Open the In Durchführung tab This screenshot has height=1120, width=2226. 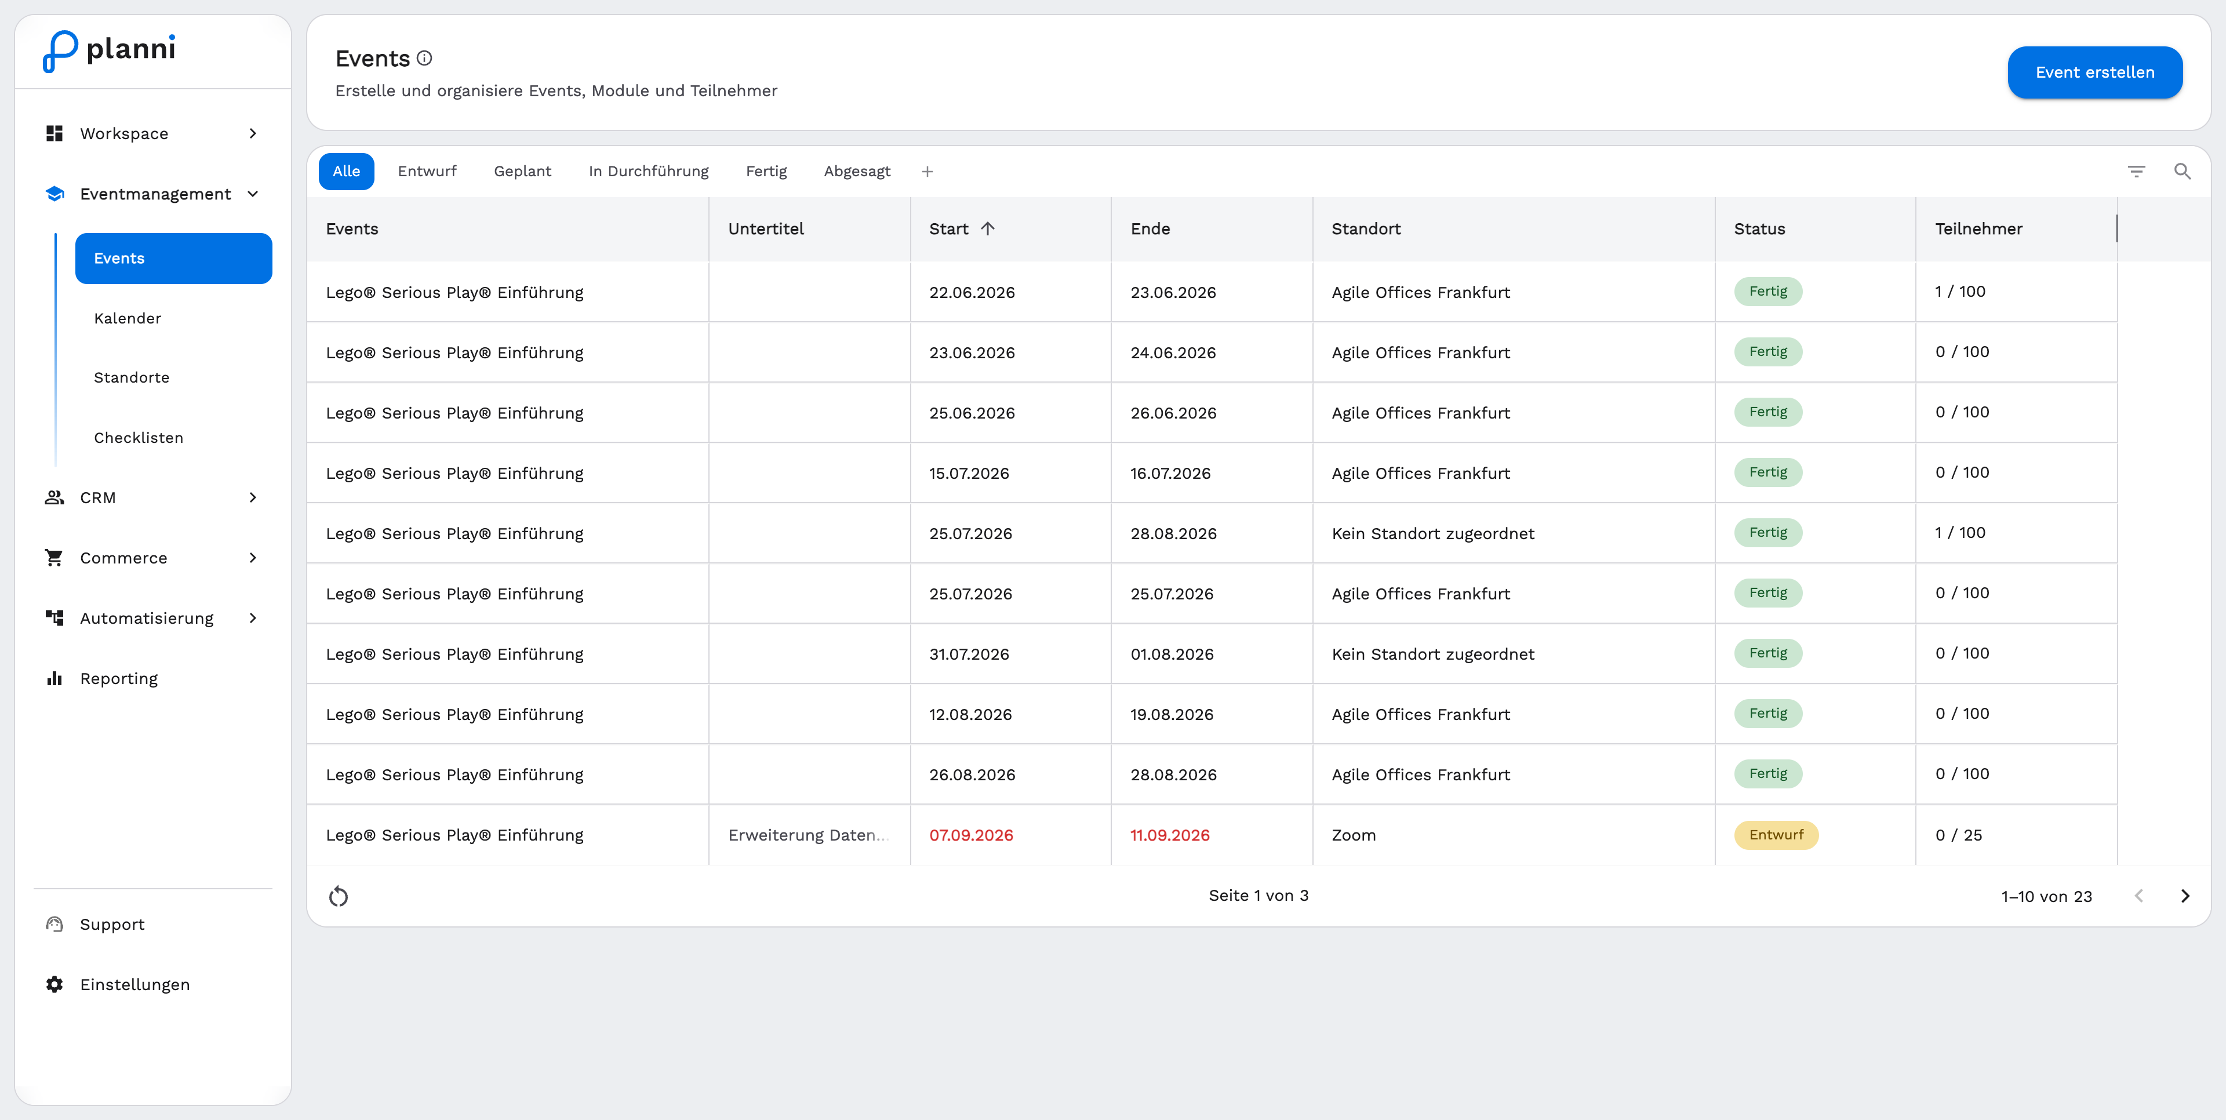[x=648, y=171]
